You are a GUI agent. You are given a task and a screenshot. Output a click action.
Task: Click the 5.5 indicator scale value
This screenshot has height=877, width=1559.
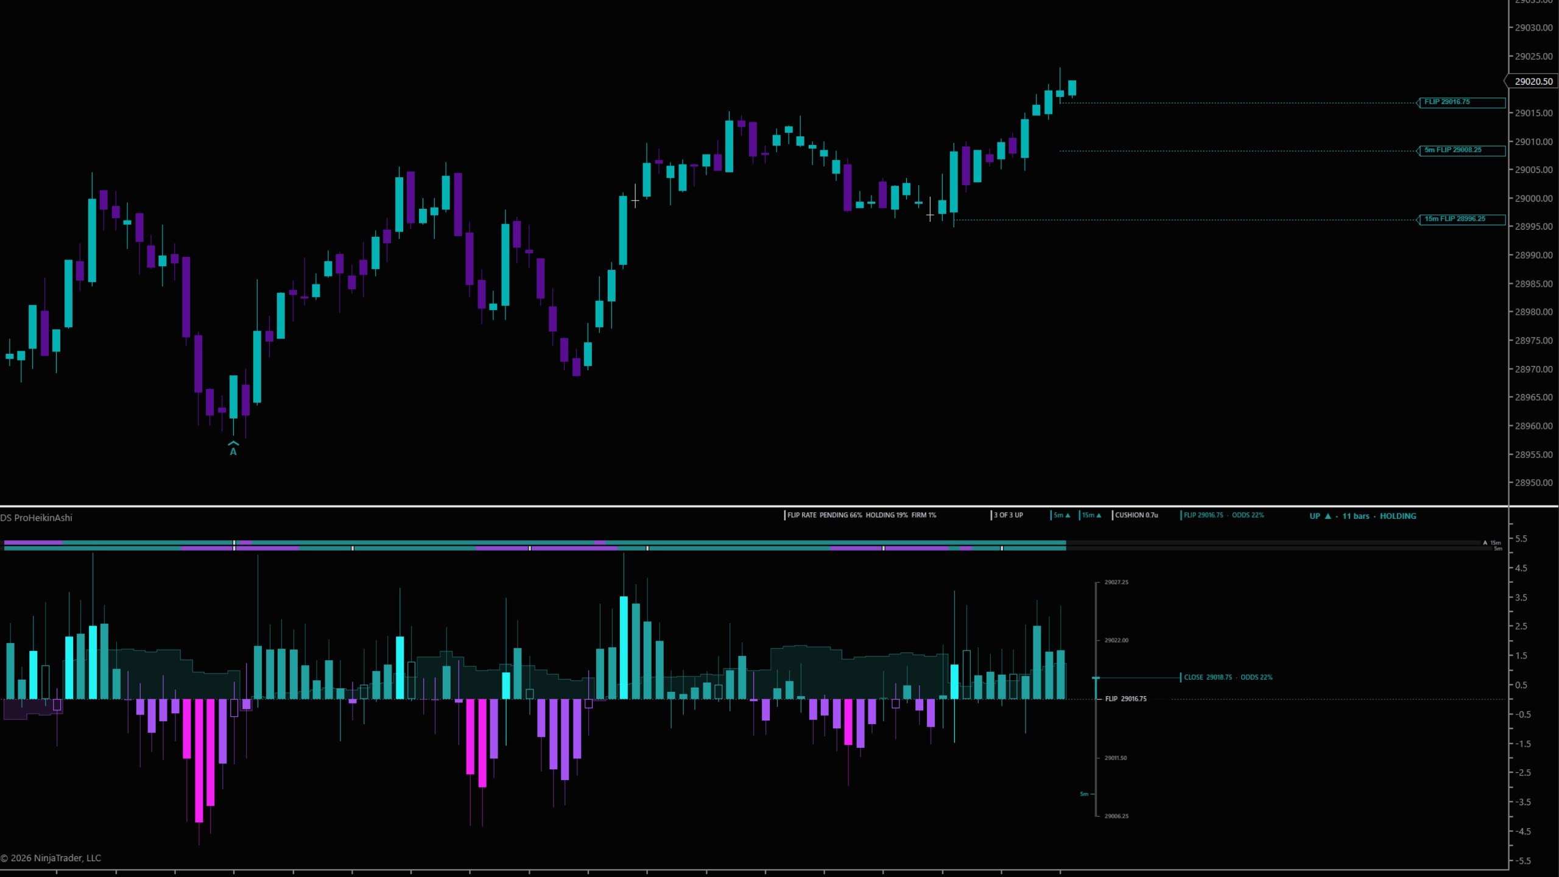tap(1521, 539)
